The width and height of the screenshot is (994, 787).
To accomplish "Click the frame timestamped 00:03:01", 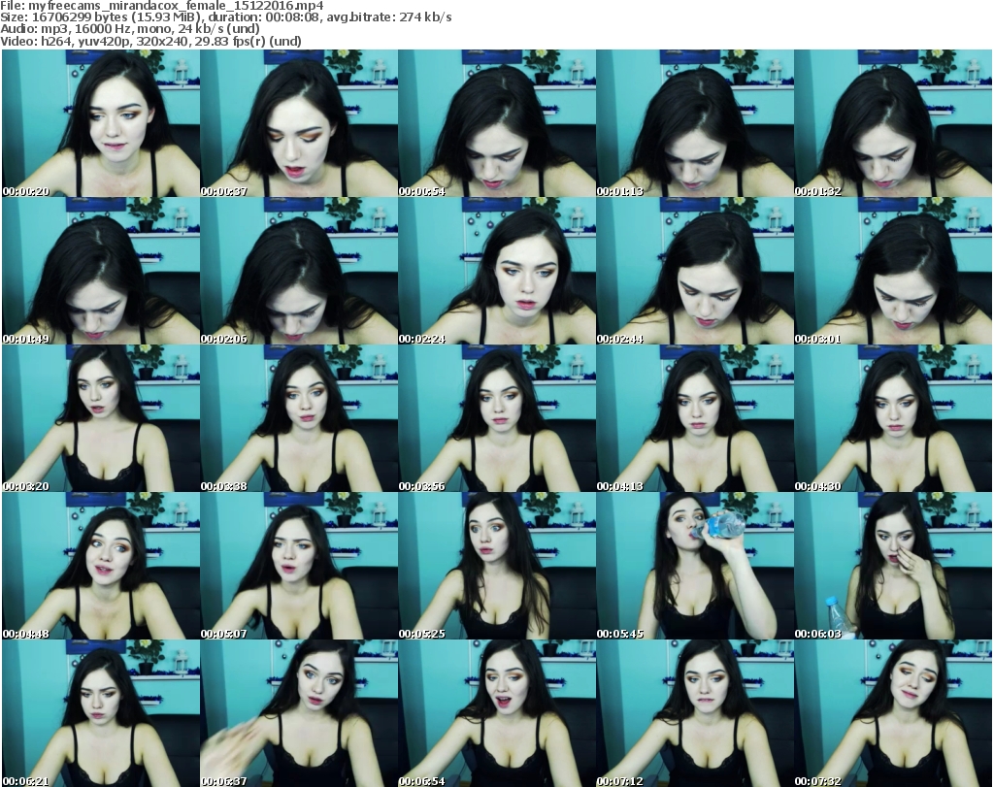I will pos(893,271).
